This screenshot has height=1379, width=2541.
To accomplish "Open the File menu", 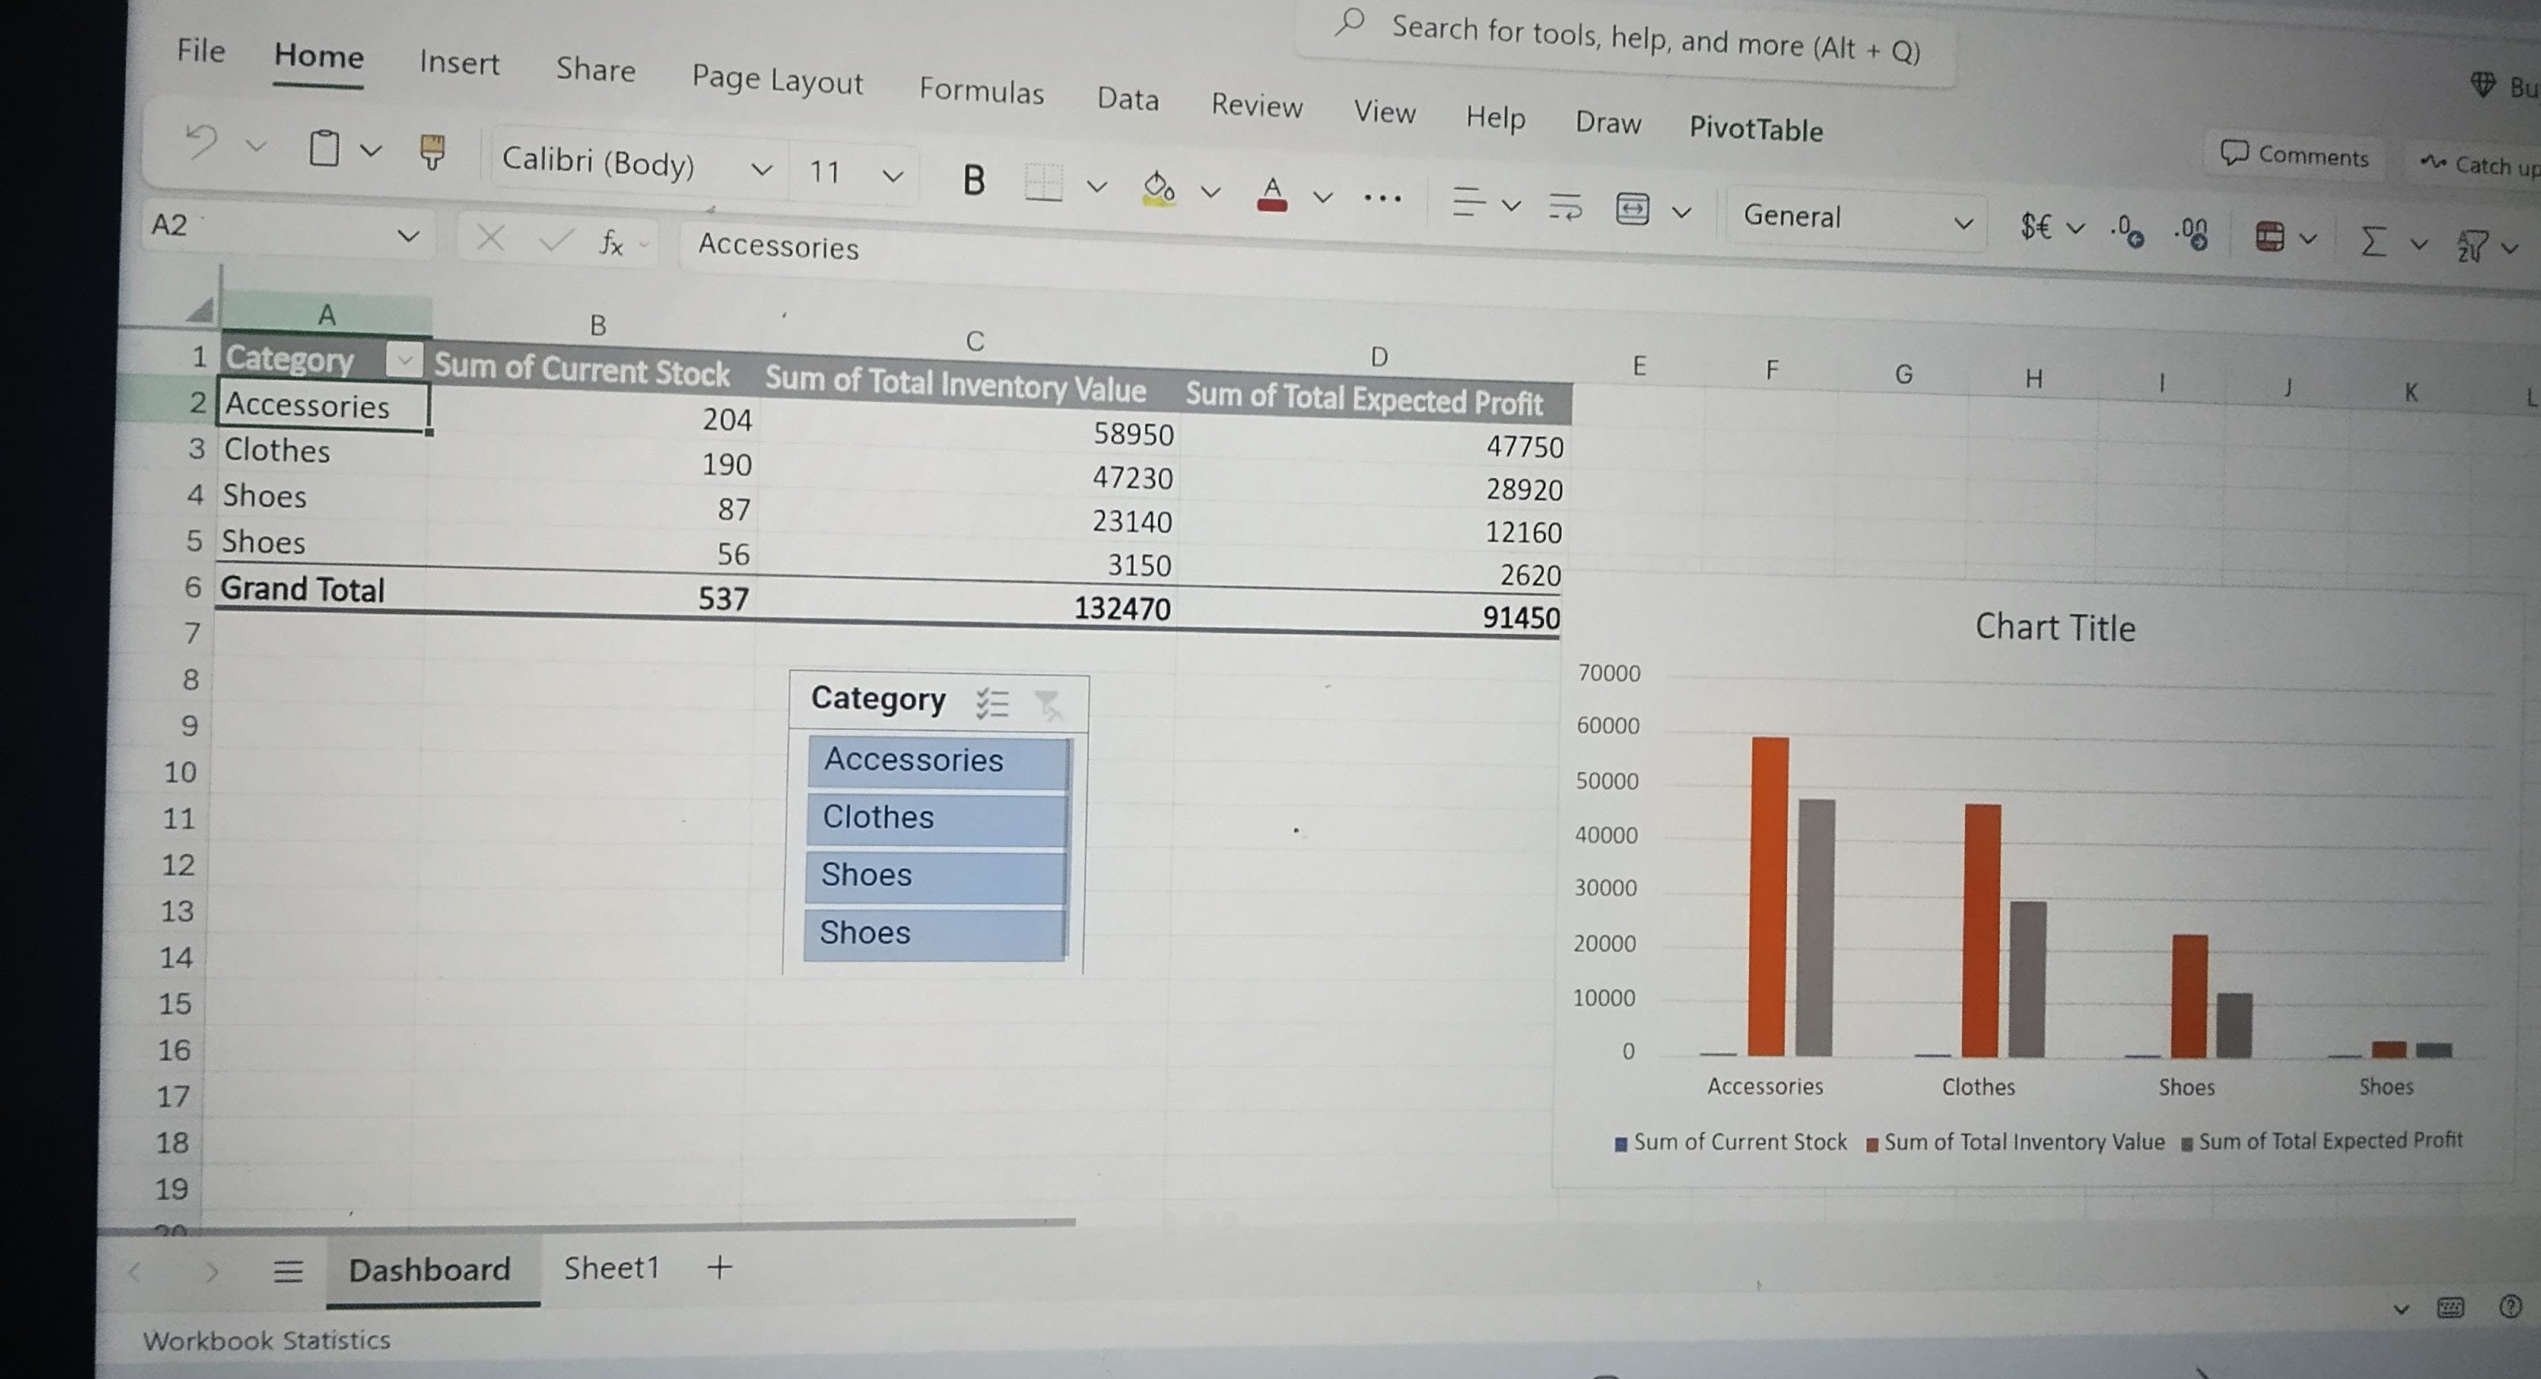I will pos(201,50).
